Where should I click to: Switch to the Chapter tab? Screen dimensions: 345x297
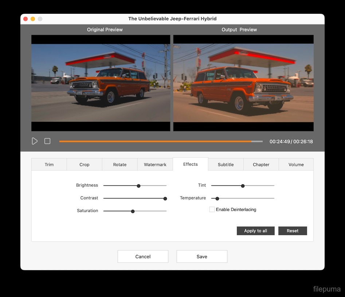(261, 165)
